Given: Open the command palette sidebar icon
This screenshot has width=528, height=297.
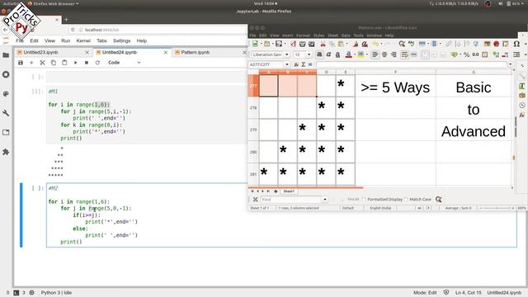Looking at the screenshot, I should (6, 93).
